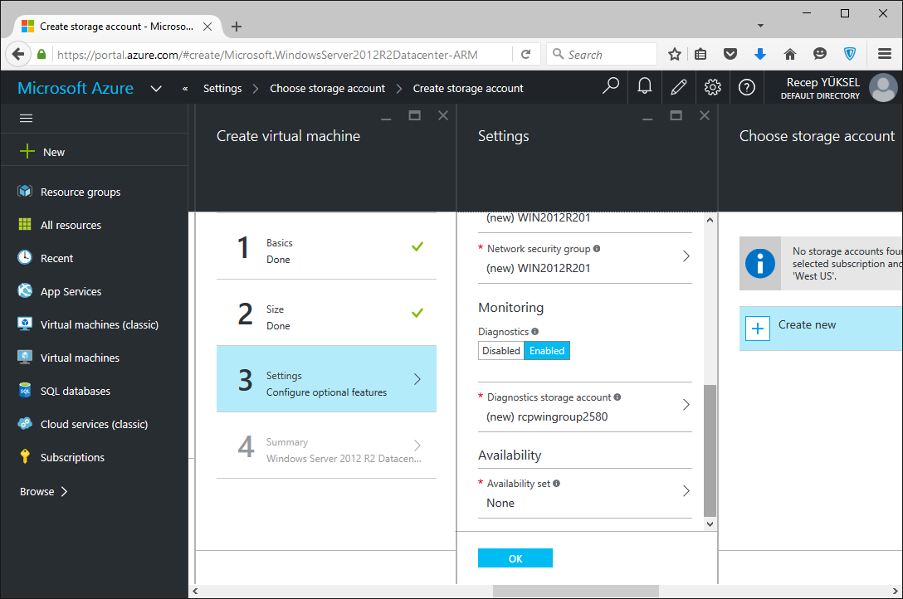Open Availability set chevron

pyautogui.click(x=686, y=491)
